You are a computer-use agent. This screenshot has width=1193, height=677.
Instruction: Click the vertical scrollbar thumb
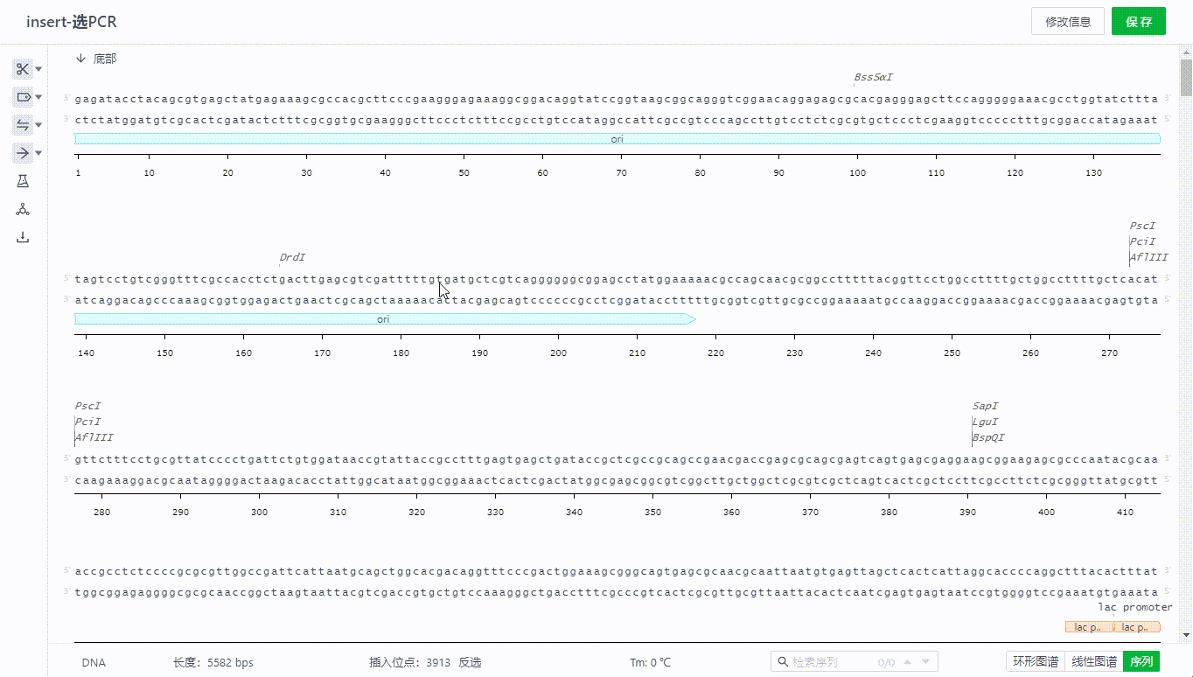point(1185,78)
